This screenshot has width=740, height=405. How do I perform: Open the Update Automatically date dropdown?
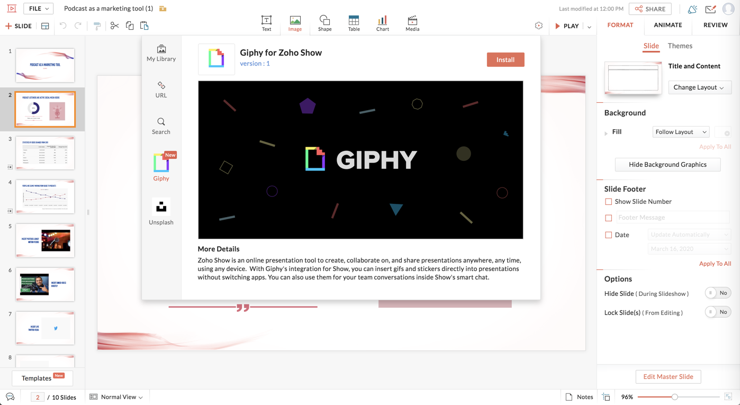click(x=689, y=235)
